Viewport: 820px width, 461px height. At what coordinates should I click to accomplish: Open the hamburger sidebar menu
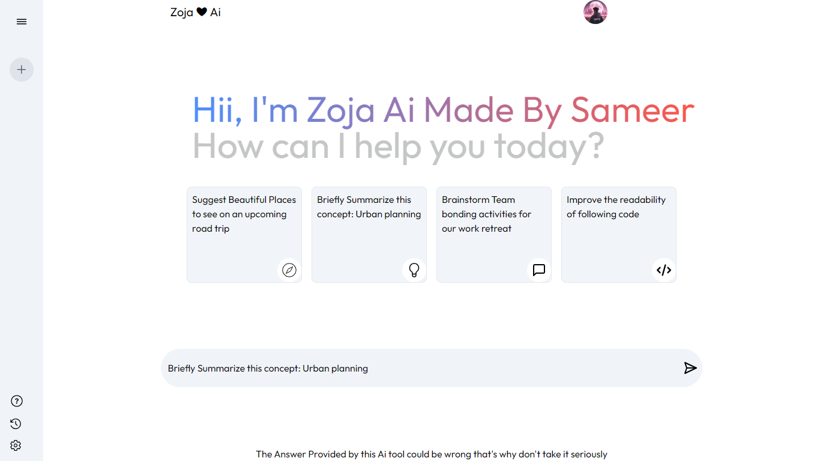(22, 22)
